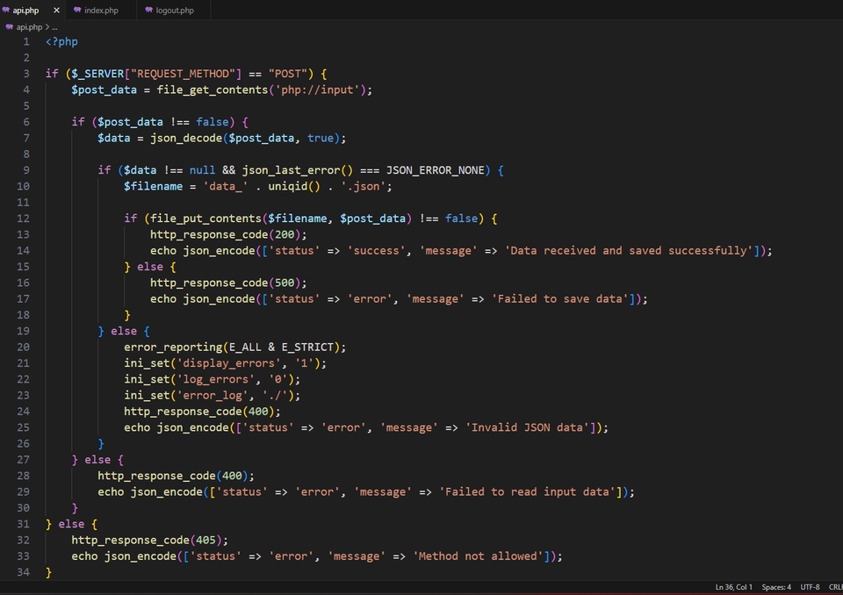Click 'php://input' string
Screen dimensions: 843x595
pos(317,90)
